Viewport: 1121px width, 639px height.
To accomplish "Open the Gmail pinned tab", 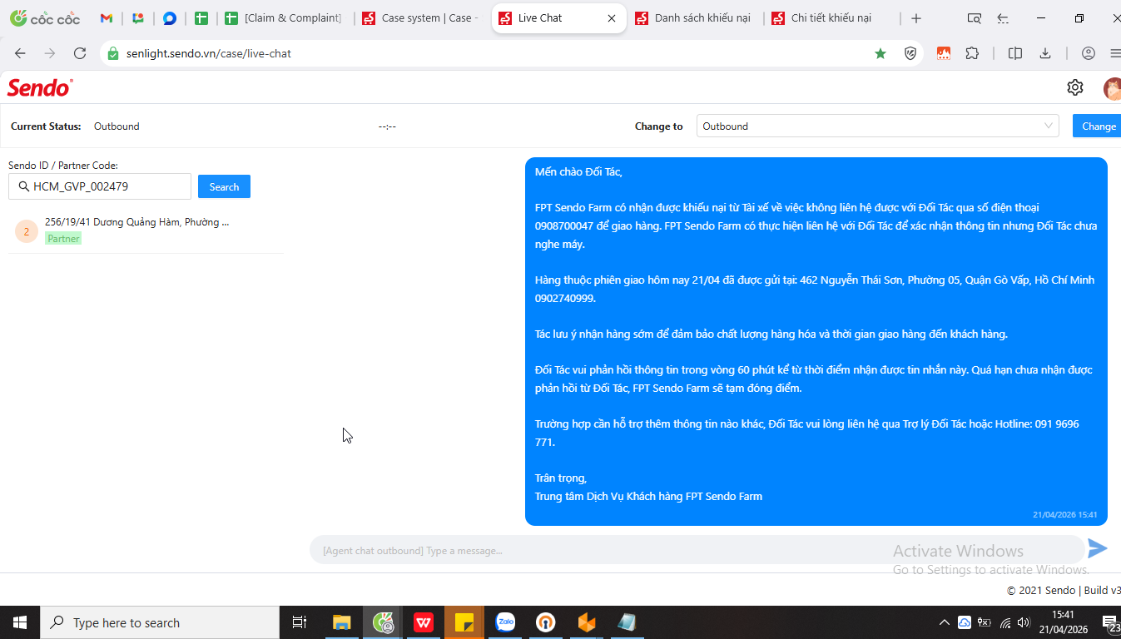I will click(107, 18).
